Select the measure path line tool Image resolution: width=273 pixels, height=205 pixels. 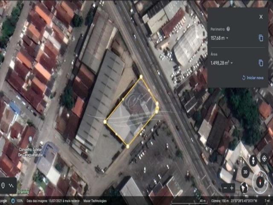(12, 185)
